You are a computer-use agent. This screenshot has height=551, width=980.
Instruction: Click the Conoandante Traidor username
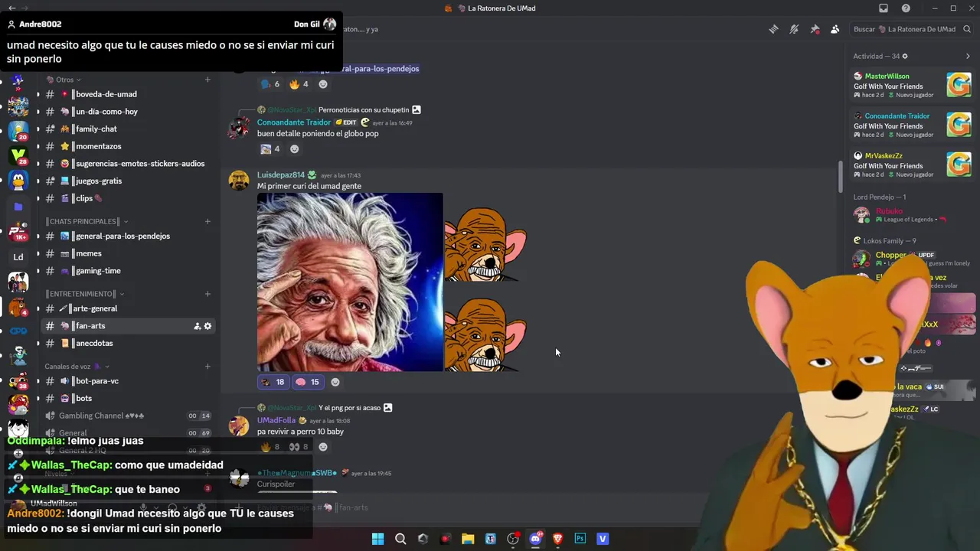tap(294, 122)
